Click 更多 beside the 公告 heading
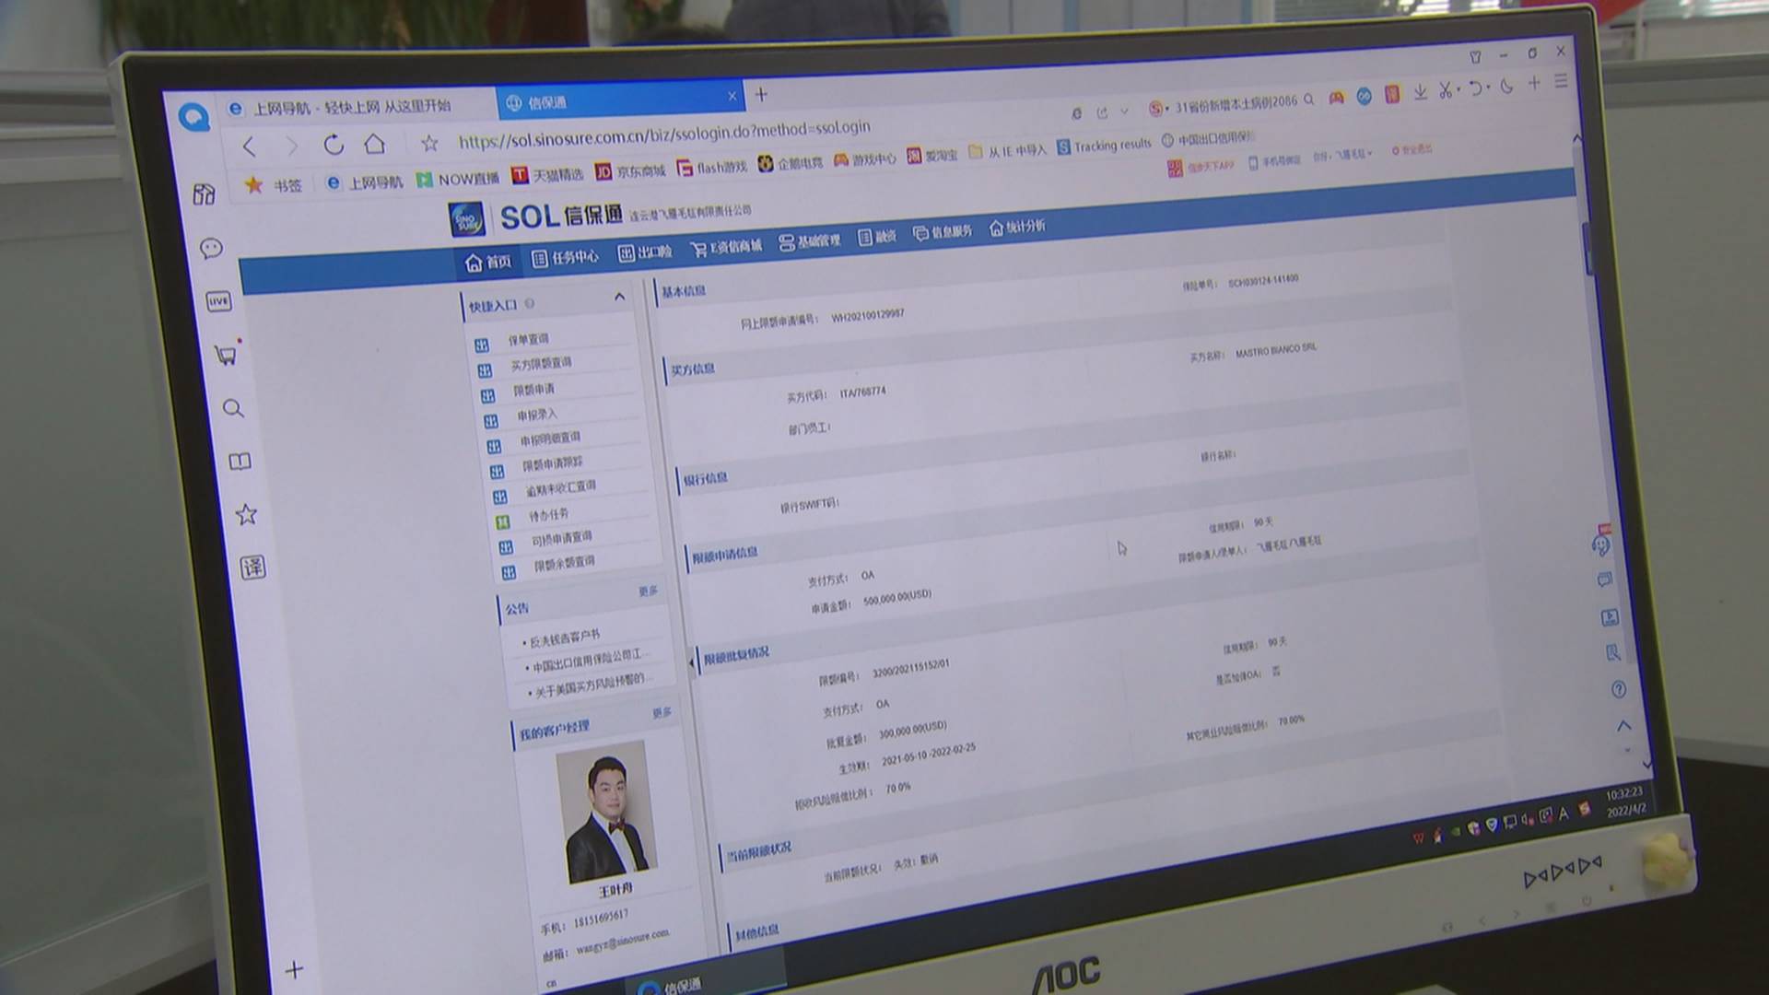Screen dimensions: 1769x995 648,591
